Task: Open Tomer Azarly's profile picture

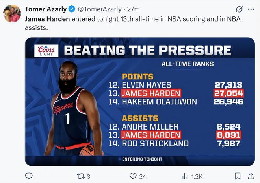Action: point(12,14)
